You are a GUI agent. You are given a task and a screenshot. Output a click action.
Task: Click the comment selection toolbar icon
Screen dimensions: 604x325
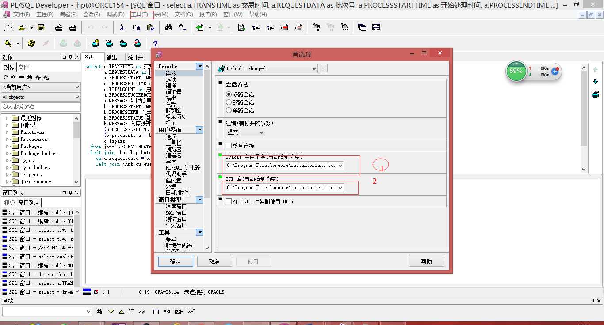point(284,27)
